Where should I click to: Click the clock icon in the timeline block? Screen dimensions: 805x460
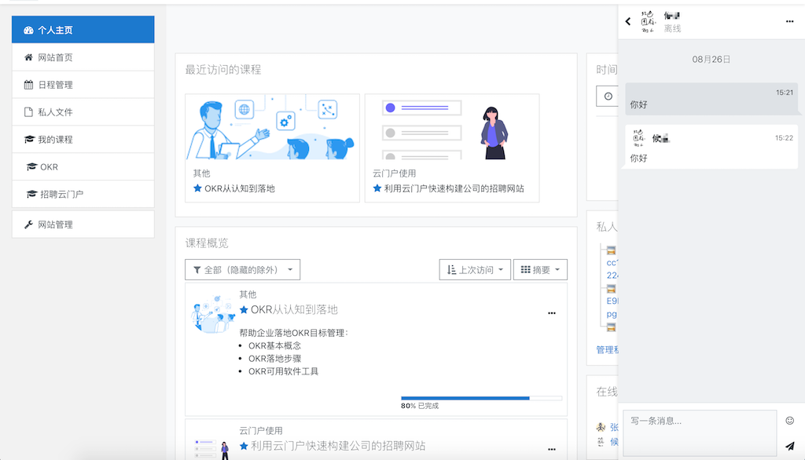coord(608,96)
